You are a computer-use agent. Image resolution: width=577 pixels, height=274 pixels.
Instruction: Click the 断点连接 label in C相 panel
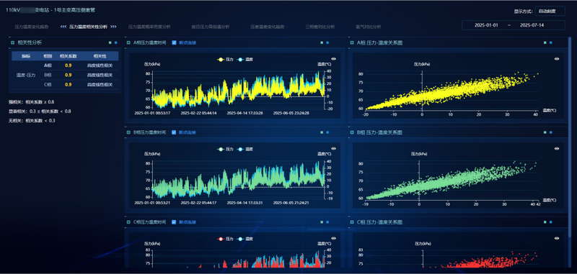(x=188, y=222)
